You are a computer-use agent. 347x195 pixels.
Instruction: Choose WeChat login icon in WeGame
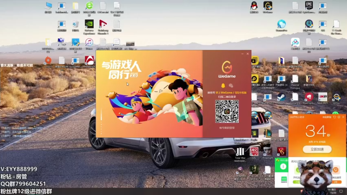[x=231, y=85]
